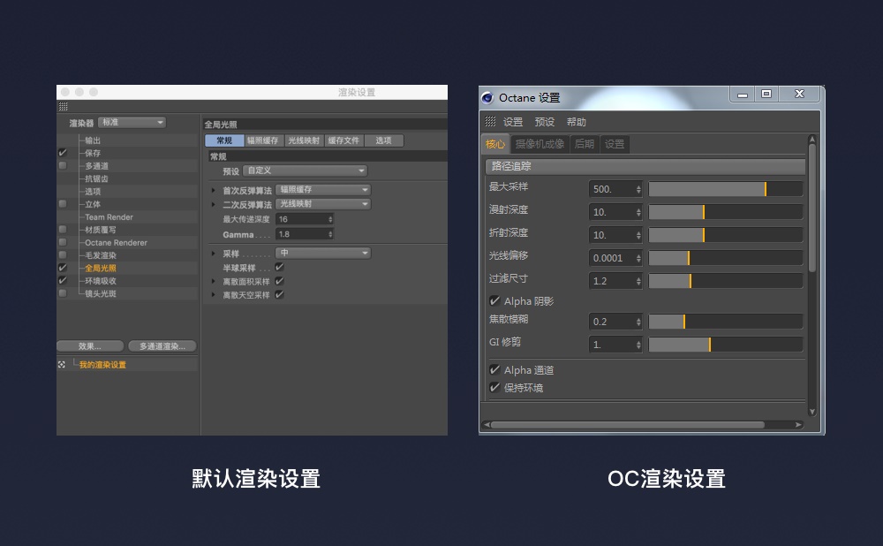
Task: Click the 多通道渲染... button
Action: (x=162, y=346)
